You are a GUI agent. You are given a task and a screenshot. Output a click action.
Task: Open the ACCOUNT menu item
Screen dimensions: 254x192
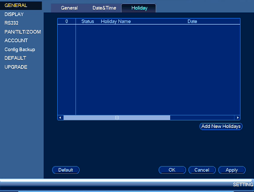(x=16, y=40)
